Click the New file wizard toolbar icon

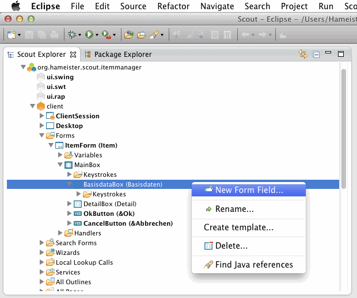pyautogui.click(x=10, y=35)
